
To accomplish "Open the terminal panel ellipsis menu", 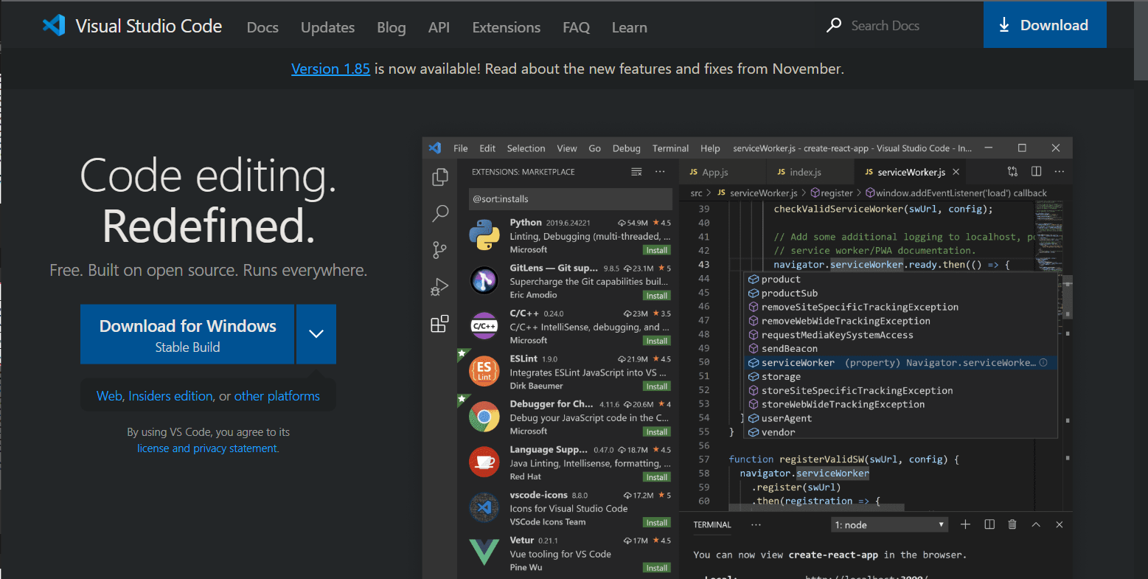I will click(x=756, y=524).
